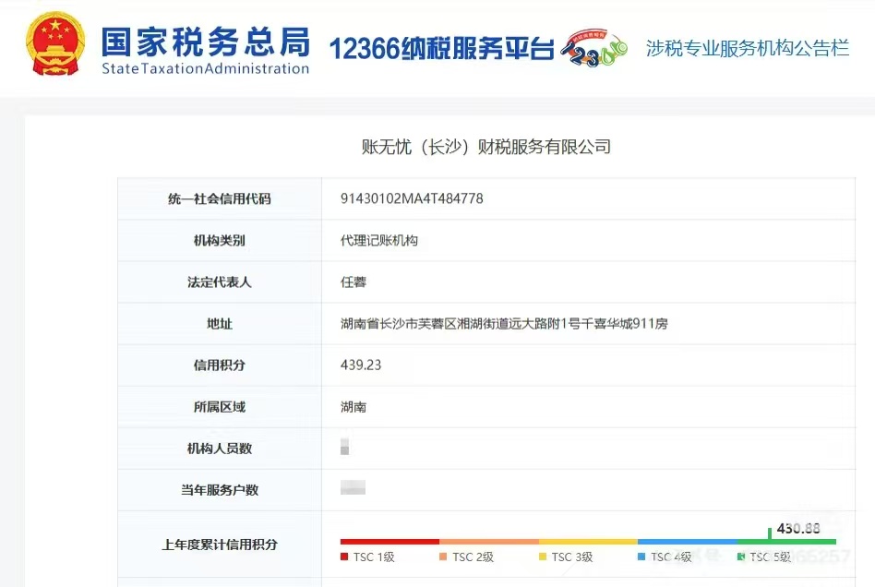This screenshot has width=875, height=587.
Task: Click the blue TSC 4级 legend square
Action: tap(641, 557)
